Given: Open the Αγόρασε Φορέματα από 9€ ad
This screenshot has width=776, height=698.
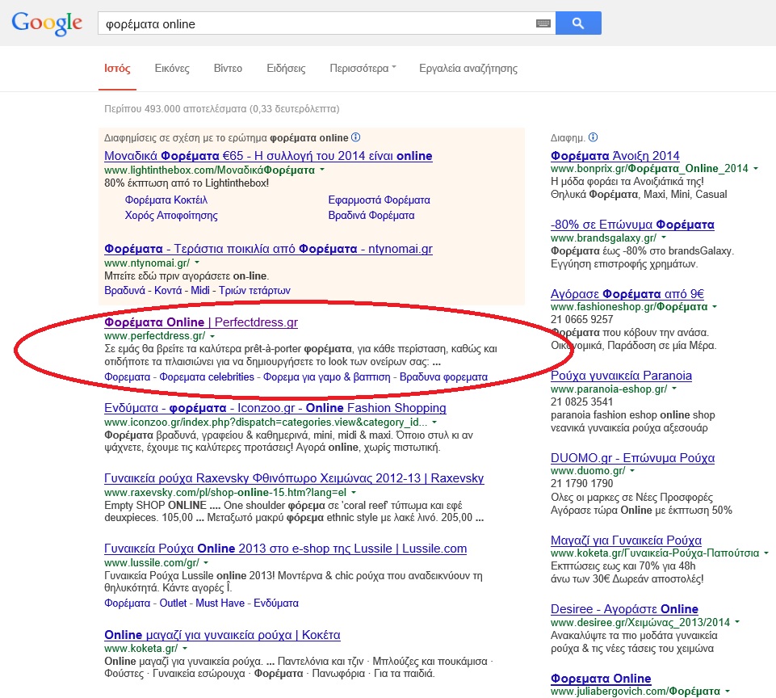Looking at the screenshot, I should point(627,294).
